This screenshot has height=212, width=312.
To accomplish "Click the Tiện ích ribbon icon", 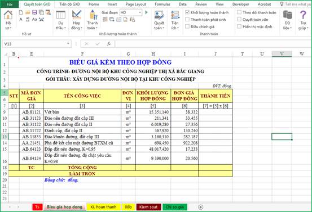I will click(x=175, y=15).
